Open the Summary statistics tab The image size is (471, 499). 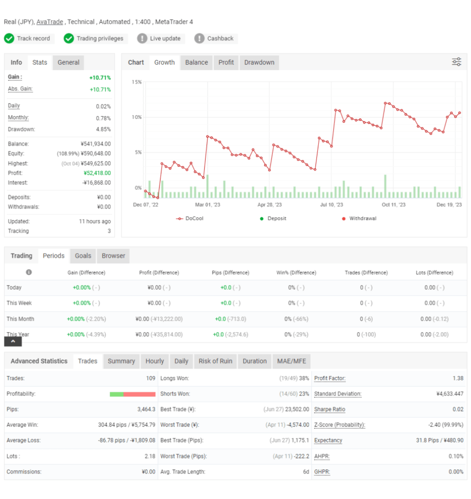(x=121, y=361)
